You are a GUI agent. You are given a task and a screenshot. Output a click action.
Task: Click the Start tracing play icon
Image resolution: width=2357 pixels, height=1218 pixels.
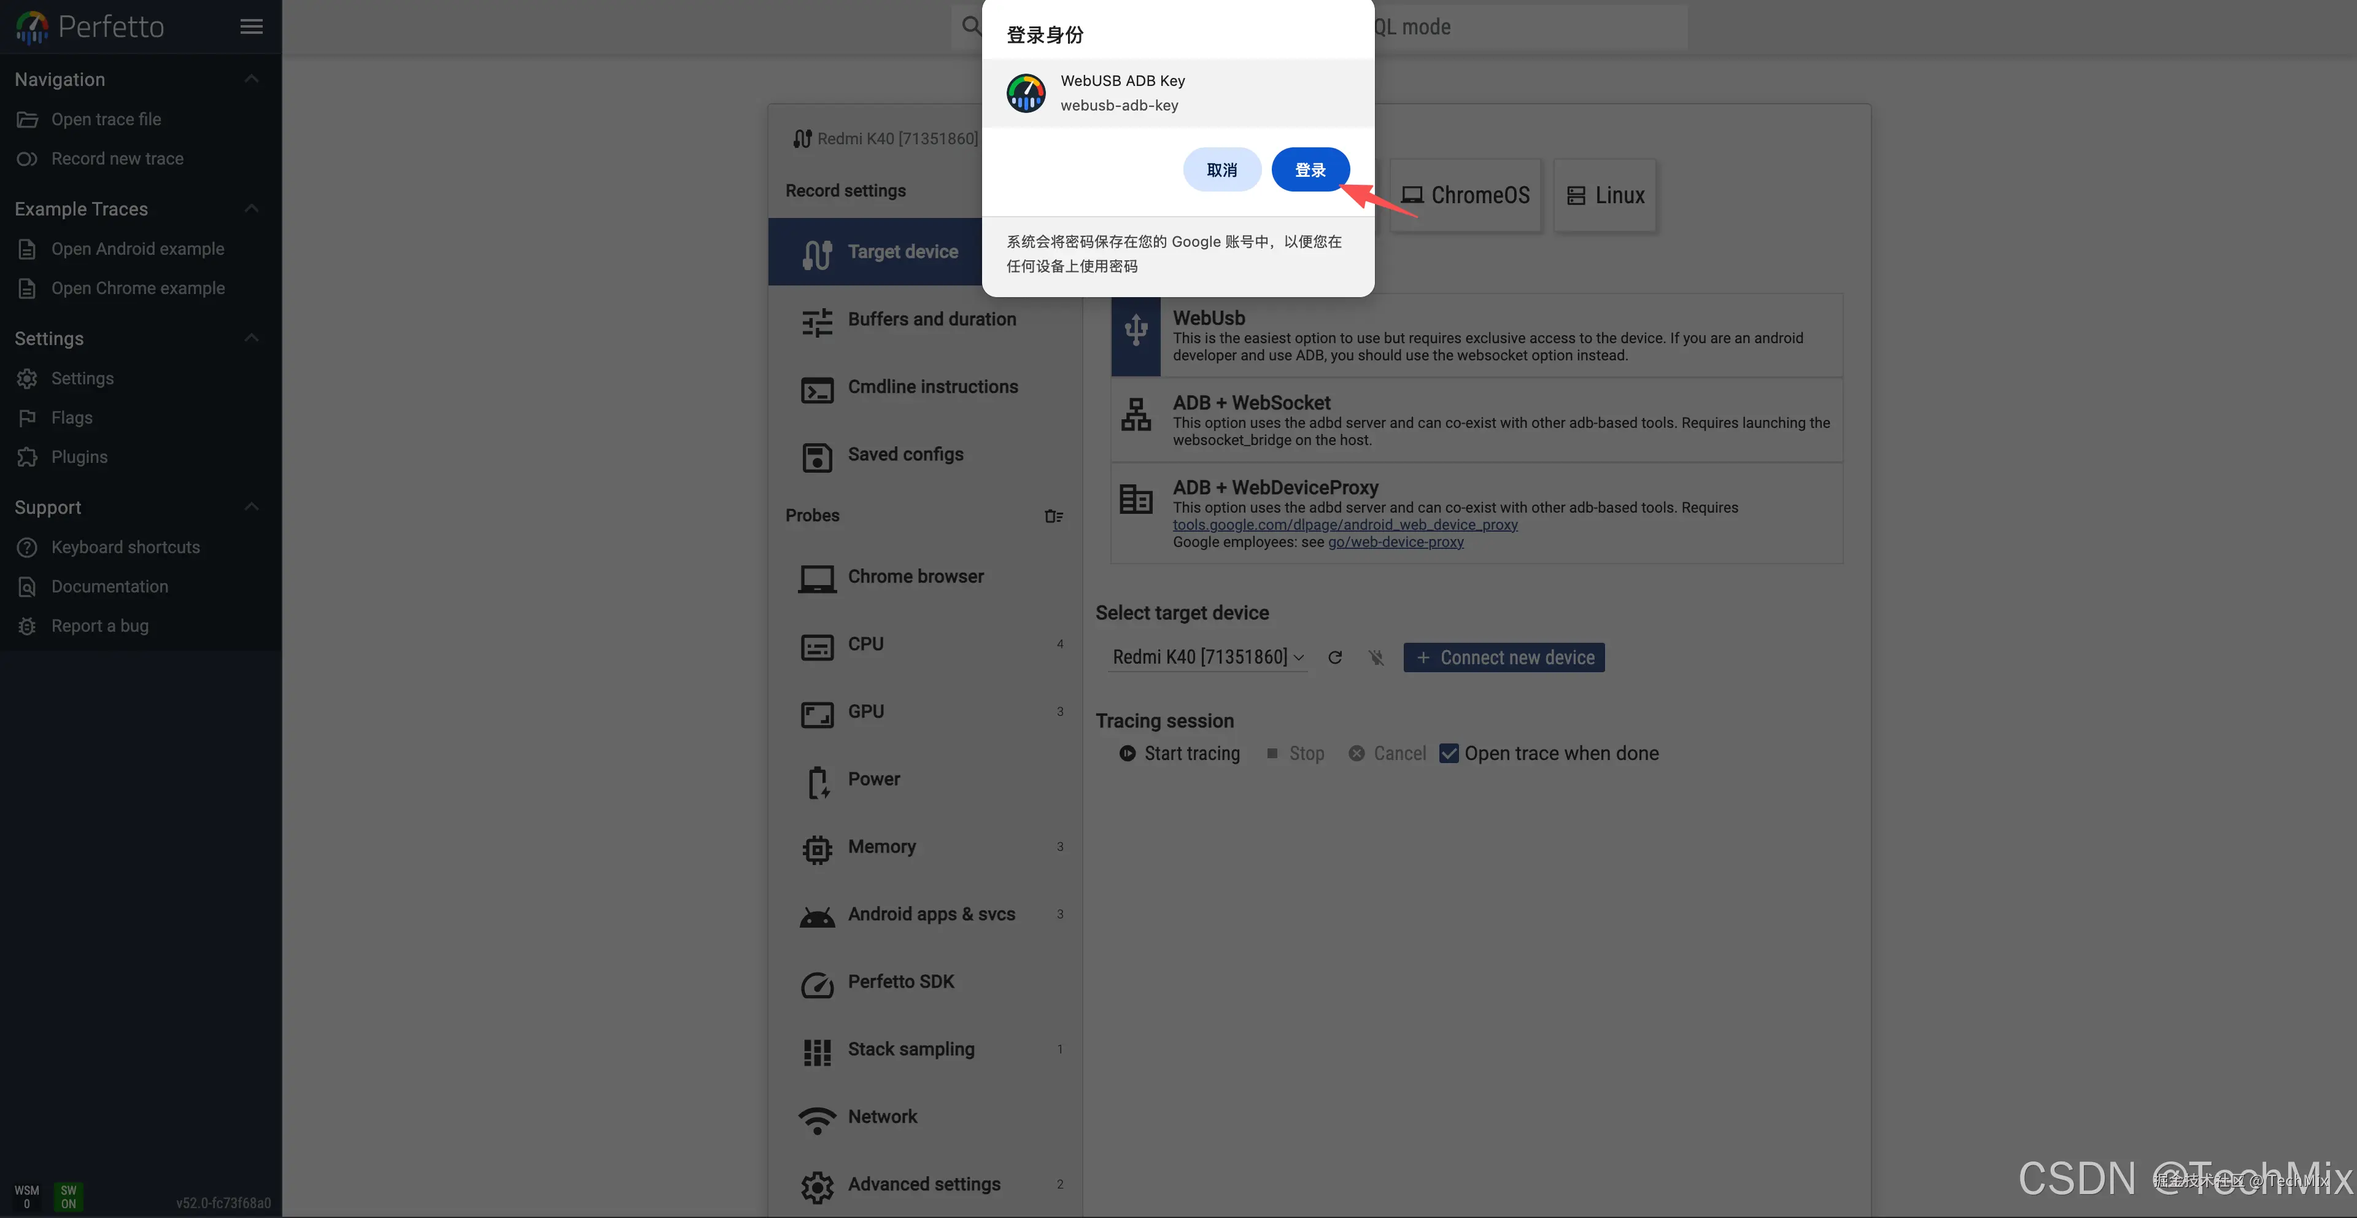pyautogui.click(x=1128, y=753)
